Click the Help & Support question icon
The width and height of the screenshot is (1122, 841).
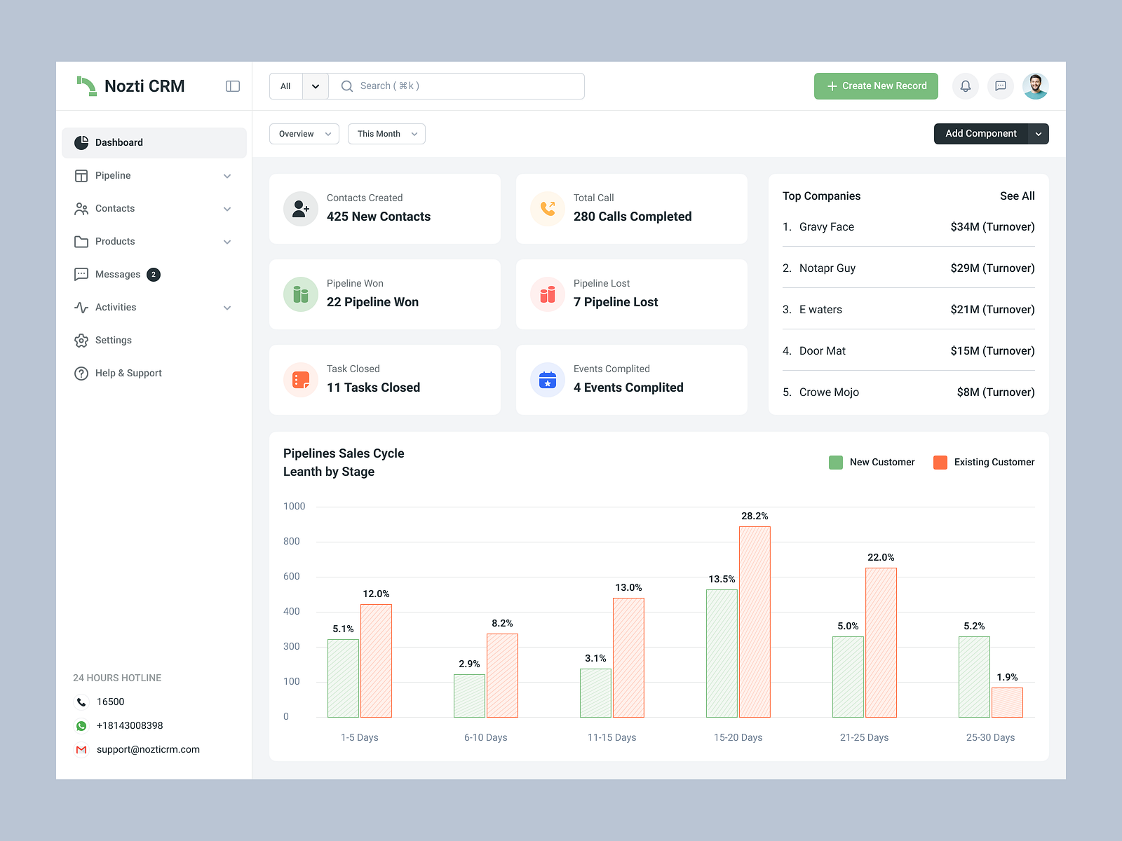tap(81, 374)
